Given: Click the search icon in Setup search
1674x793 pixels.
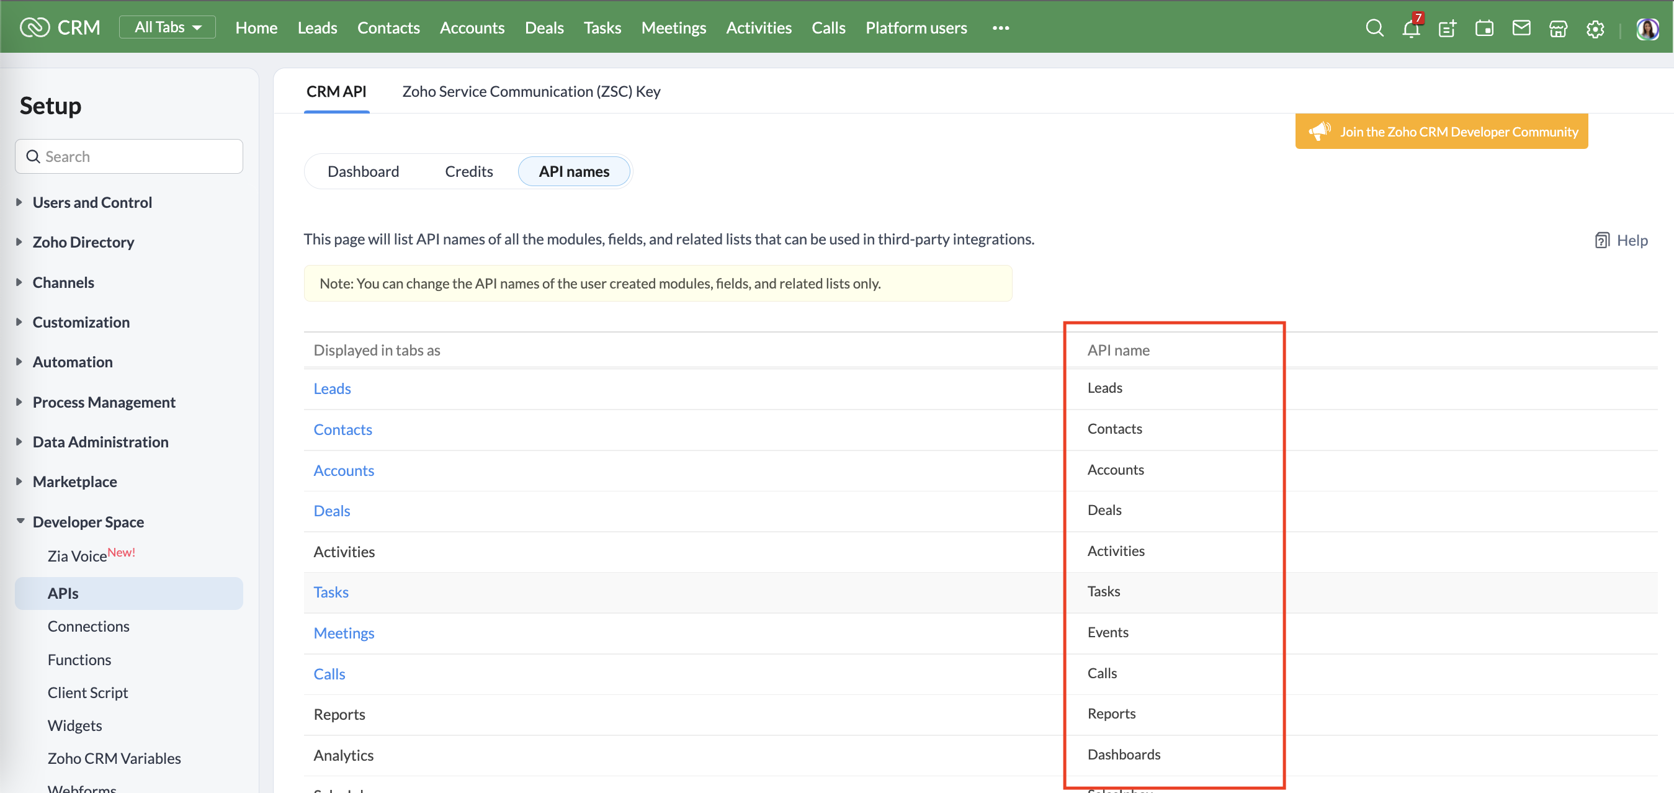Looking at the screenshot, I should [x=33, y=156].
